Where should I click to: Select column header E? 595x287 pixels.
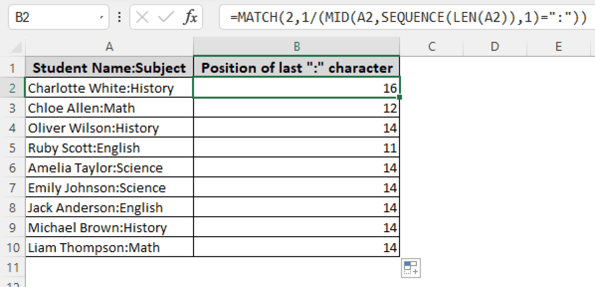click(558, 46)
